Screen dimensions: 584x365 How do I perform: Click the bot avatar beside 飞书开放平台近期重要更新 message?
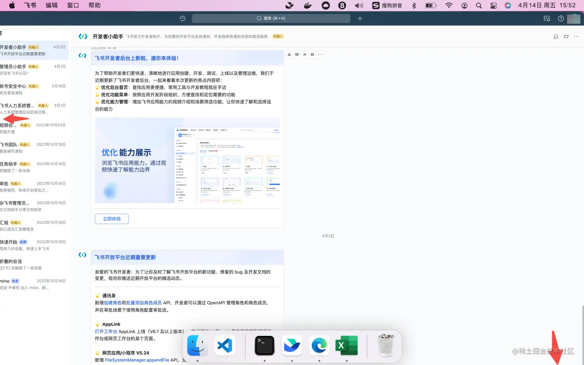[82, 255]
